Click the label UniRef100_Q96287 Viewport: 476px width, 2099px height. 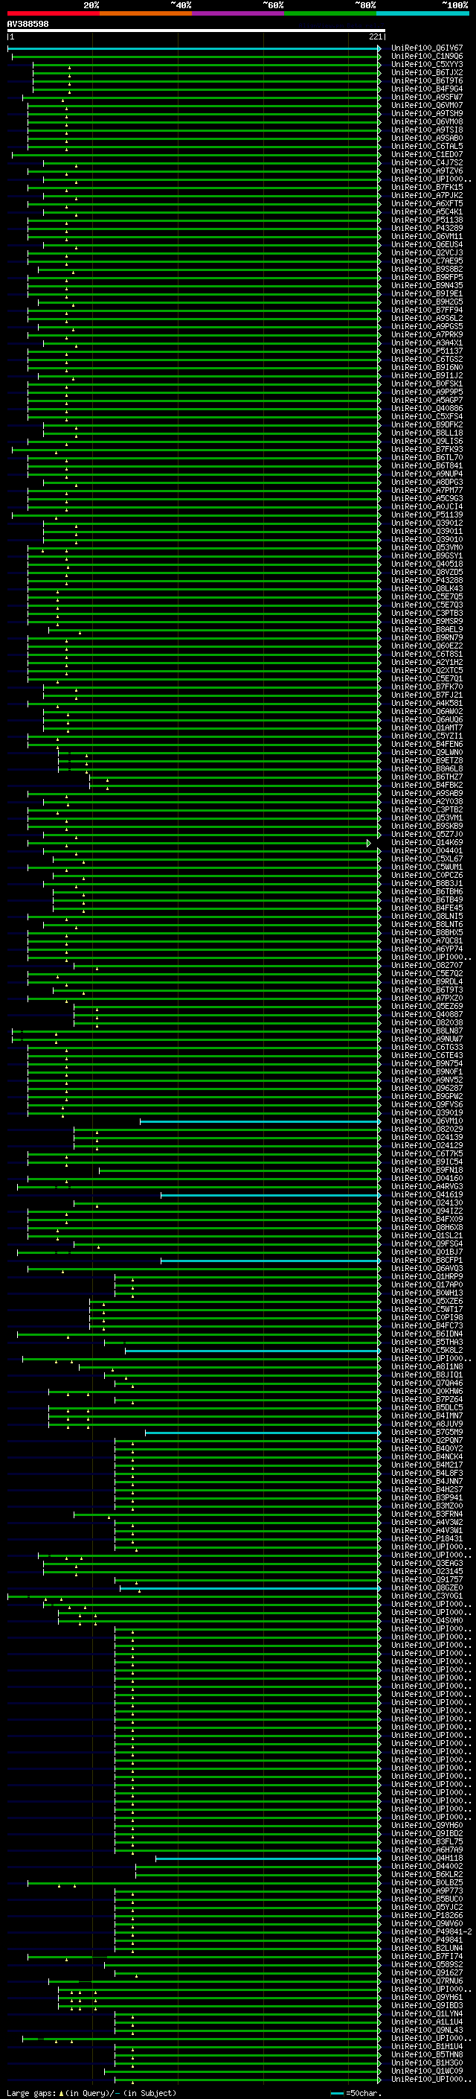tap(426, 1089)
